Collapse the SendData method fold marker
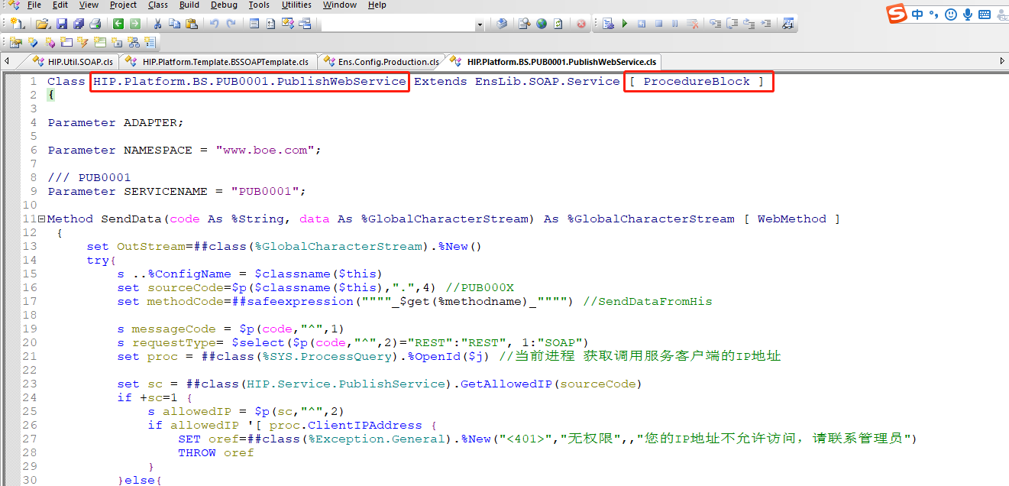The image size is (1009, 486). click(42, 219)
